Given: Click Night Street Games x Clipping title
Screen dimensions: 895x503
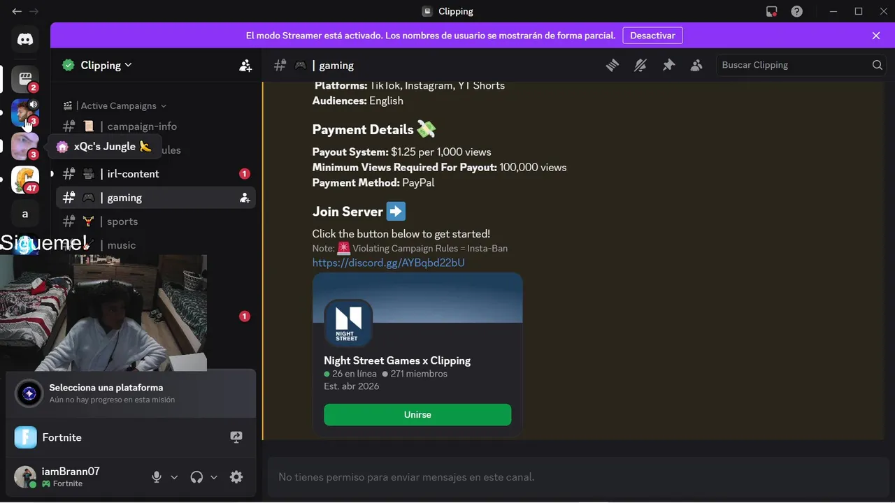Looking at the screenshot, I should click(x=397, y=360).
